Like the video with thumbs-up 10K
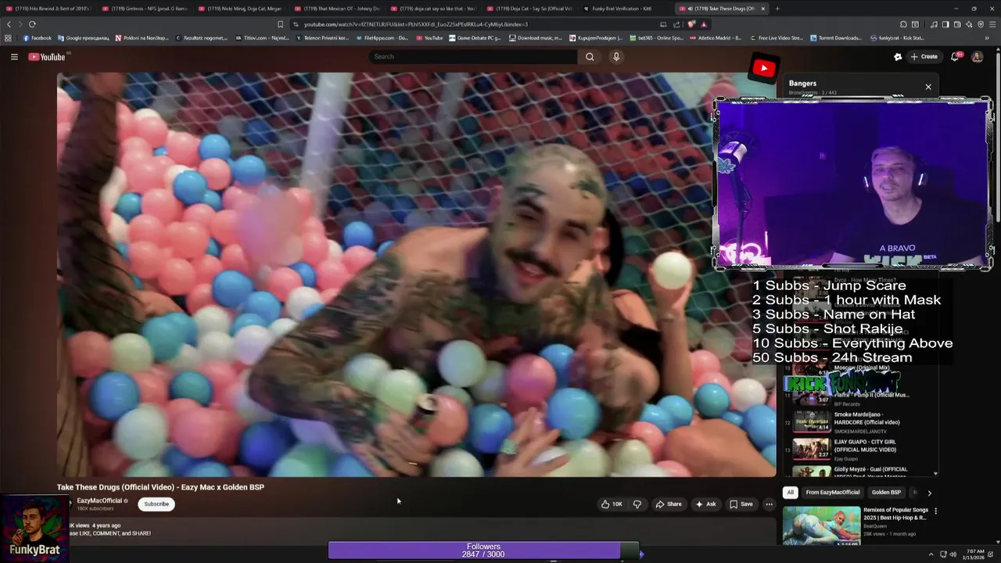1001x563 pixels. 612,504
